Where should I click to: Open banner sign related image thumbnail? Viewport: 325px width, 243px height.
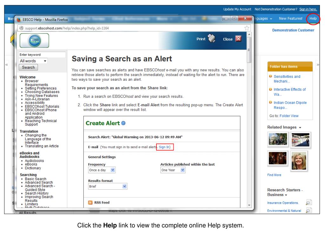300,140
